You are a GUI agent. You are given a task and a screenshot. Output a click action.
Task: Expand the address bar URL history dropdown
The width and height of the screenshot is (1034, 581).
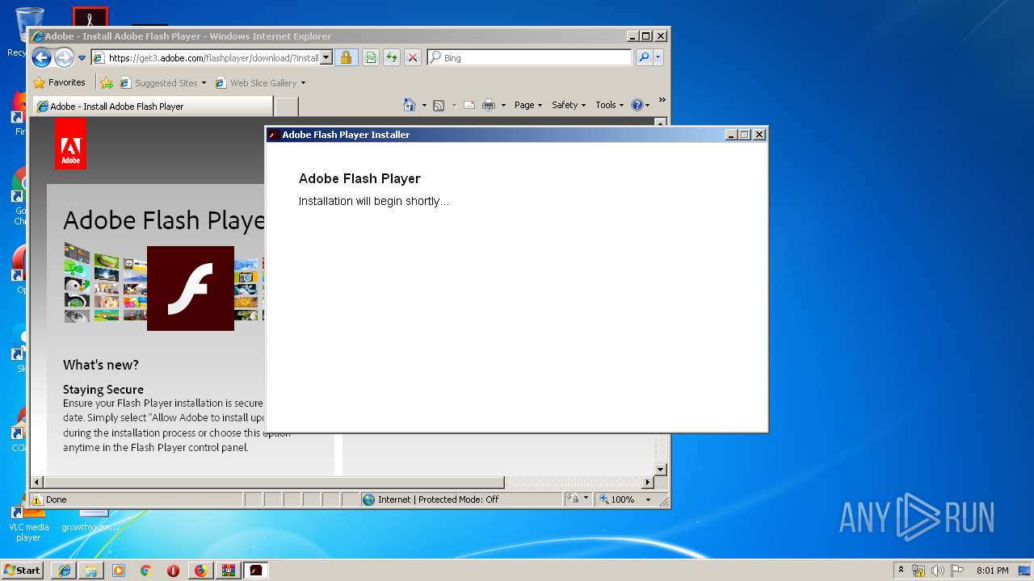(x=326, y=58)
